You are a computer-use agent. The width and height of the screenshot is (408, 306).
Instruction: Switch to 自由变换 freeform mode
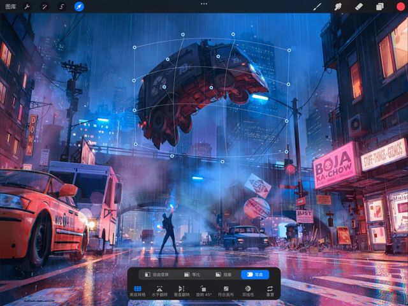coord(157,275)
